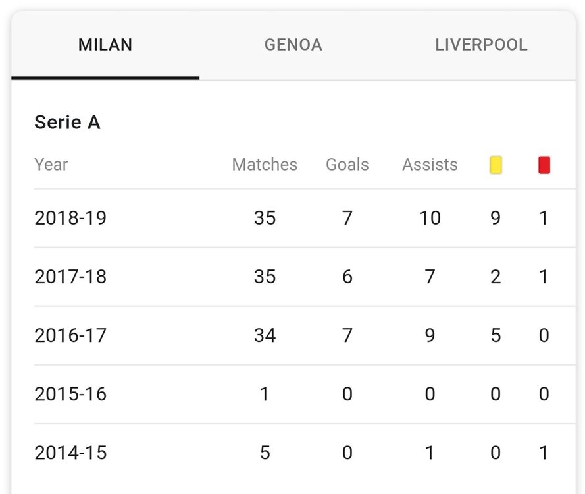
Task: Choose the 2015-16 season row
Action: click(x=305, y=394)
